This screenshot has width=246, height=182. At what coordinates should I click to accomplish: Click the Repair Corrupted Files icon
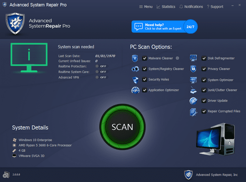pos(193,112)
